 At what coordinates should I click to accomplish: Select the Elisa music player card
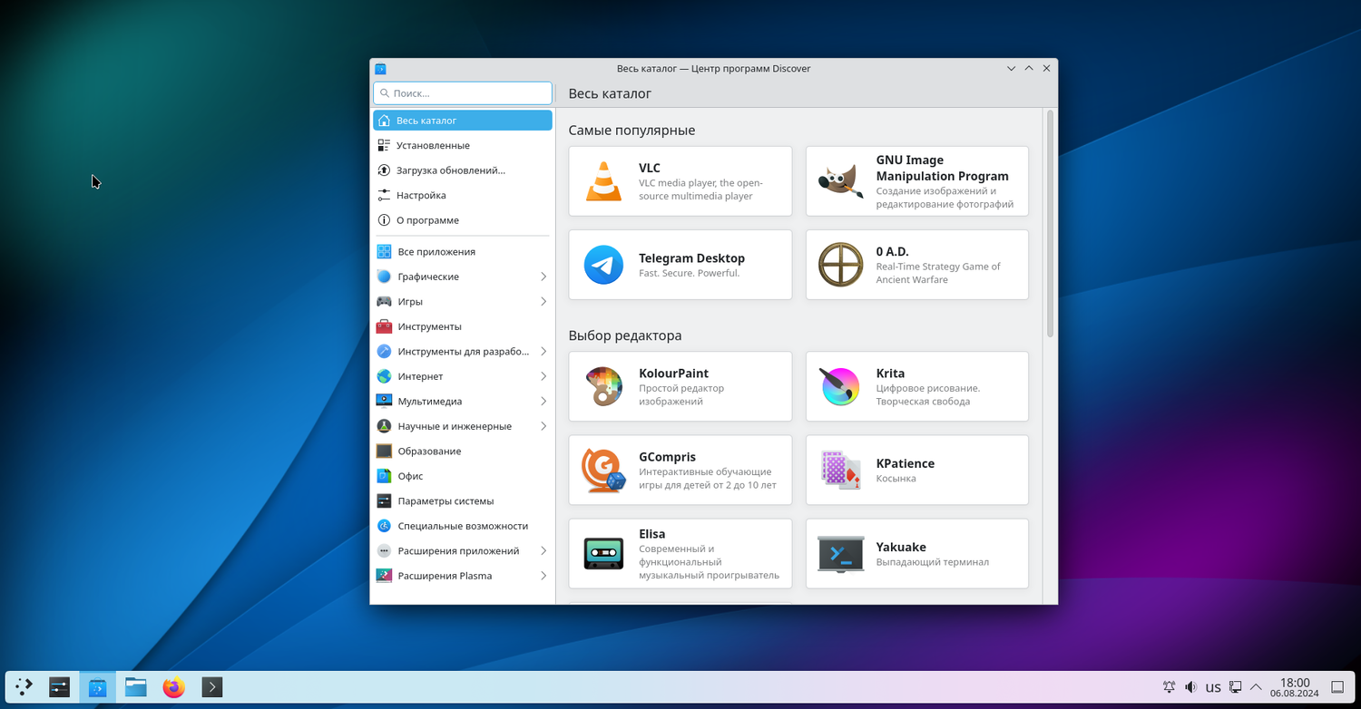click(x=680, y=553)
